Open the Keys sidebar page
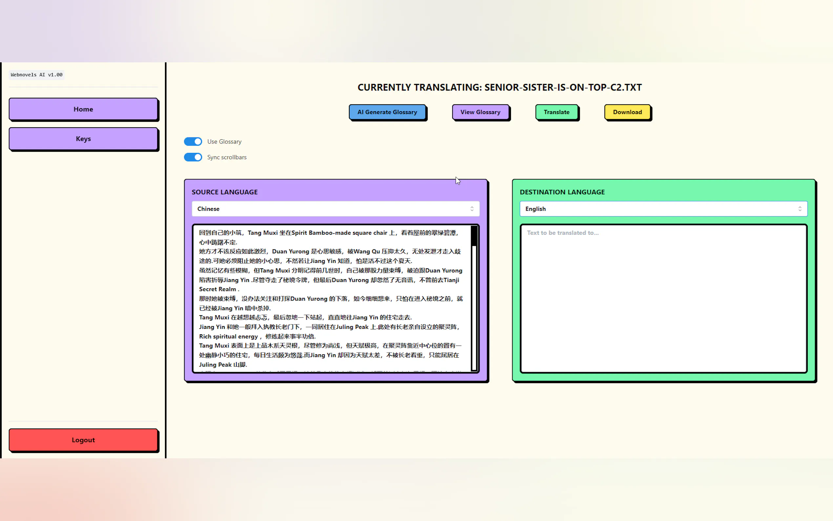Screen dimensions: 833x521 click(x=83, y=139)
